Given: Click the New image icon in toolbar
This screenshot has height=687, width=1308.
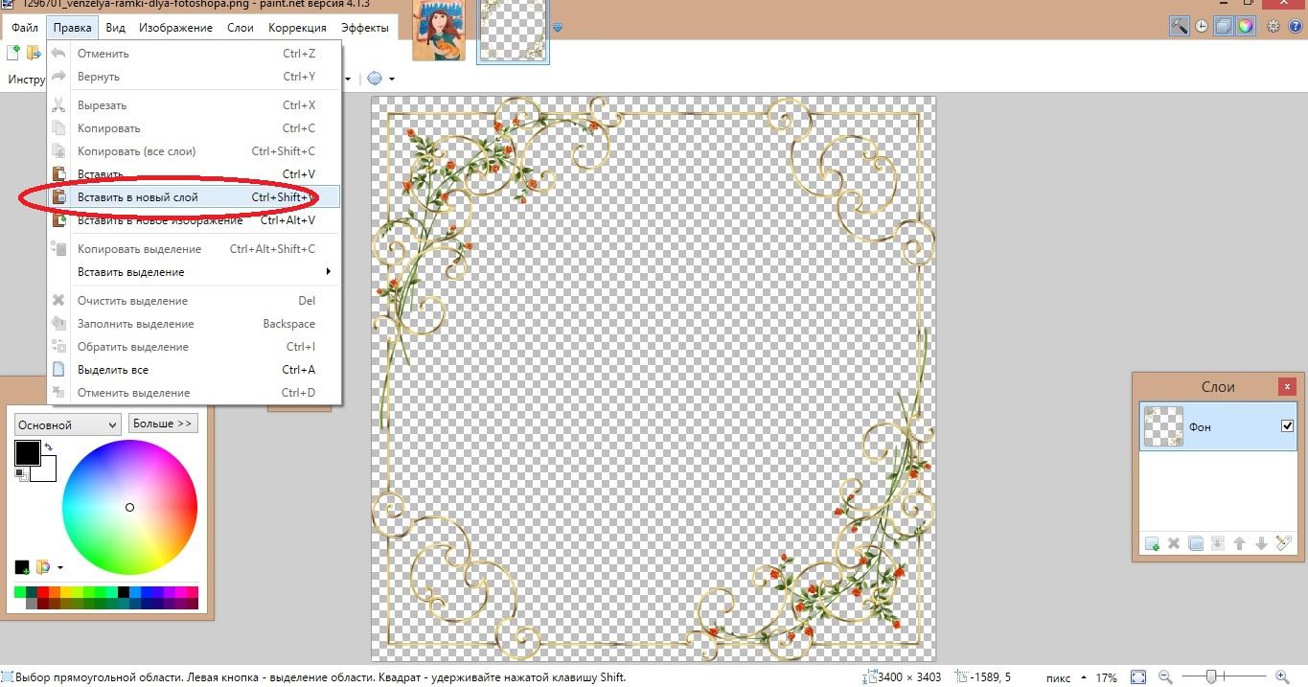Looking at the screenshot, I should click(13, 53).
